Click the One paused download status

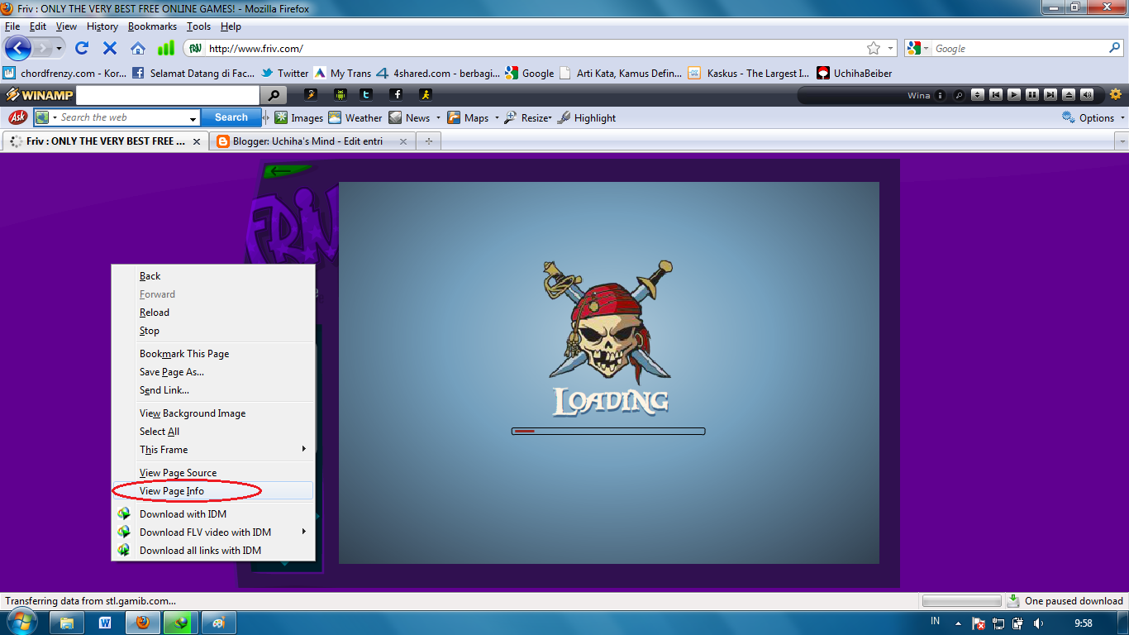coord(1065,601)
